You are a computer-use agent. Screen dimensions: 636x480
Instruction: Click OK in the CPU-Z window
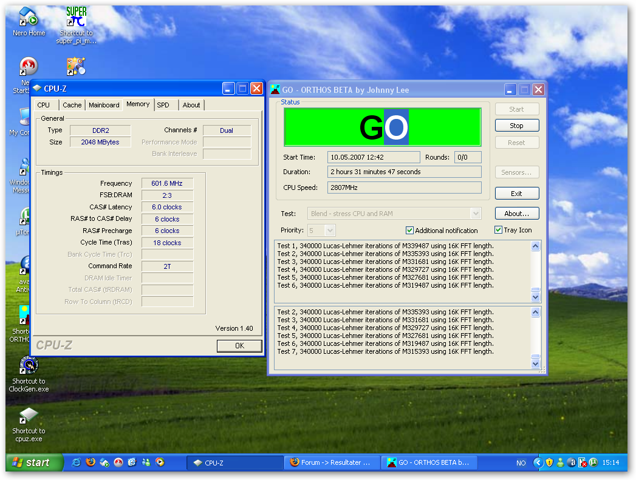[x=239, y=346]
